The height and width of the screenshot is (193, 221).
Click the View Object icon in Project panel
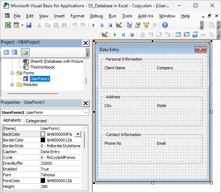point(15,52)
